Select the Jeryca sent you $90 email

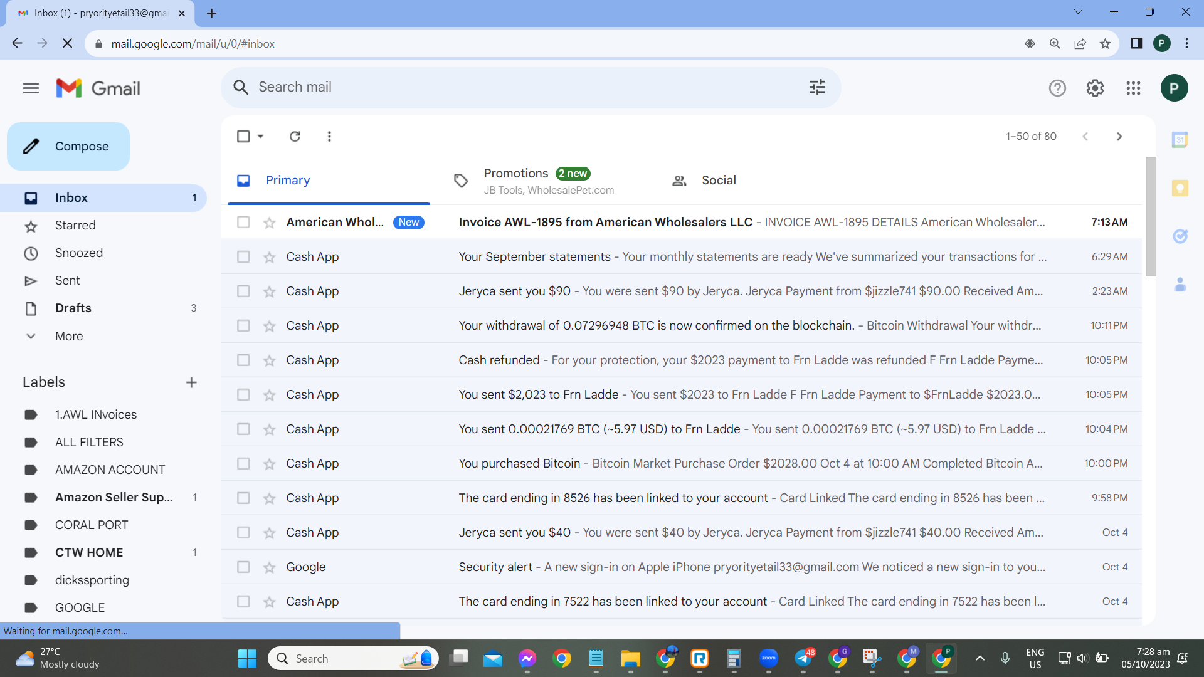point(243,291)
